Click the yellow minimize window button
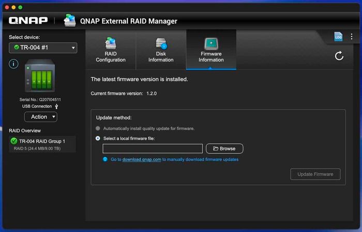 (x=13, y=7)
